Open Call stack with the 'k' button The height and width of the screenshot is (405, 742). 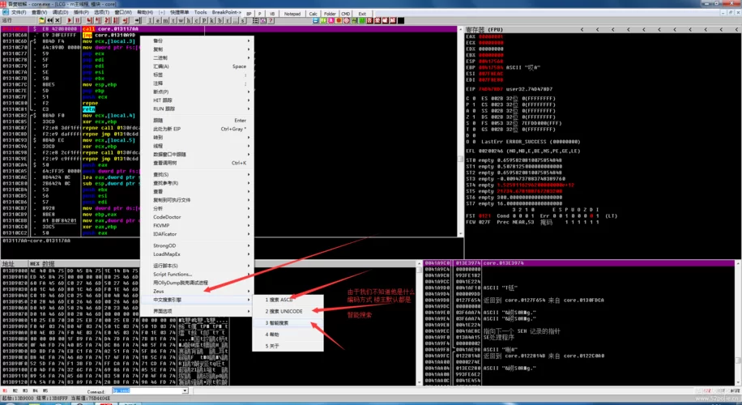212,20
